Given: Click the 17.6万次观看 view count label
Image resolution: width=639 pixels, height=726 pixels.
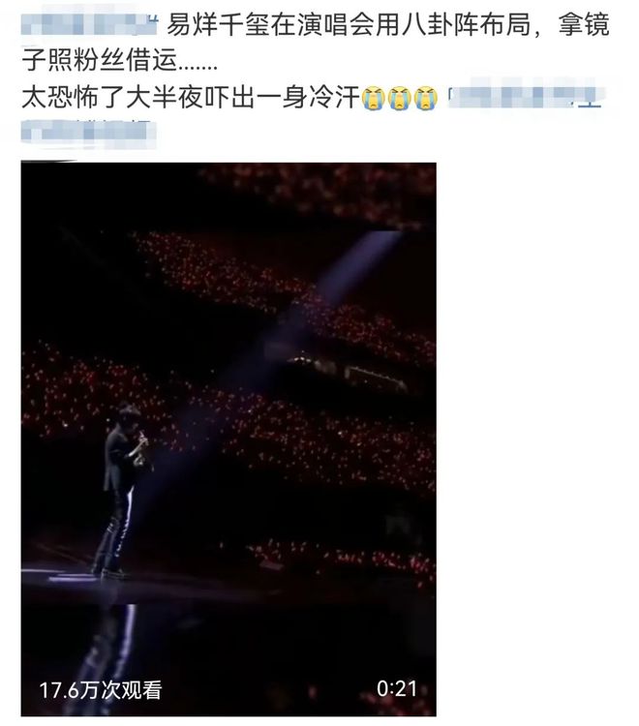Looking at the screenshot, I should tap(101, 690).
